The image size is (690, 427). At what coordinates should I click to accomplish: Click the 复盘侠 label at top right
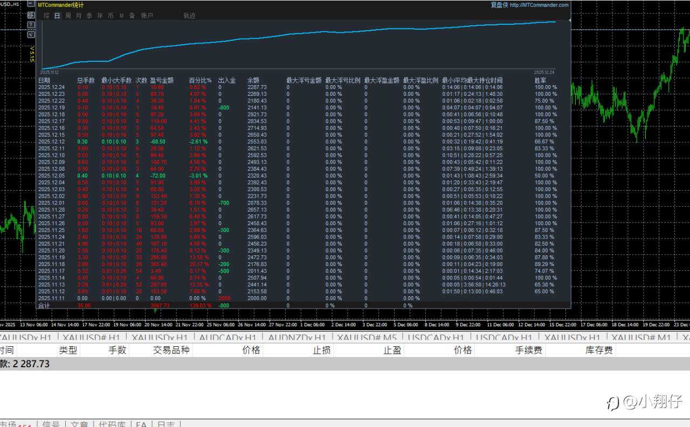(499, 5)
